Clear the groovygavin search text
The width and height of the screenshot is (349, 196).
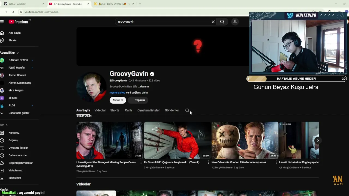tap(213, 22)
